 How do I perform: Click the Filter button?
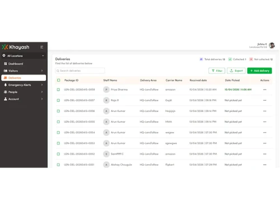click(217, 71)
